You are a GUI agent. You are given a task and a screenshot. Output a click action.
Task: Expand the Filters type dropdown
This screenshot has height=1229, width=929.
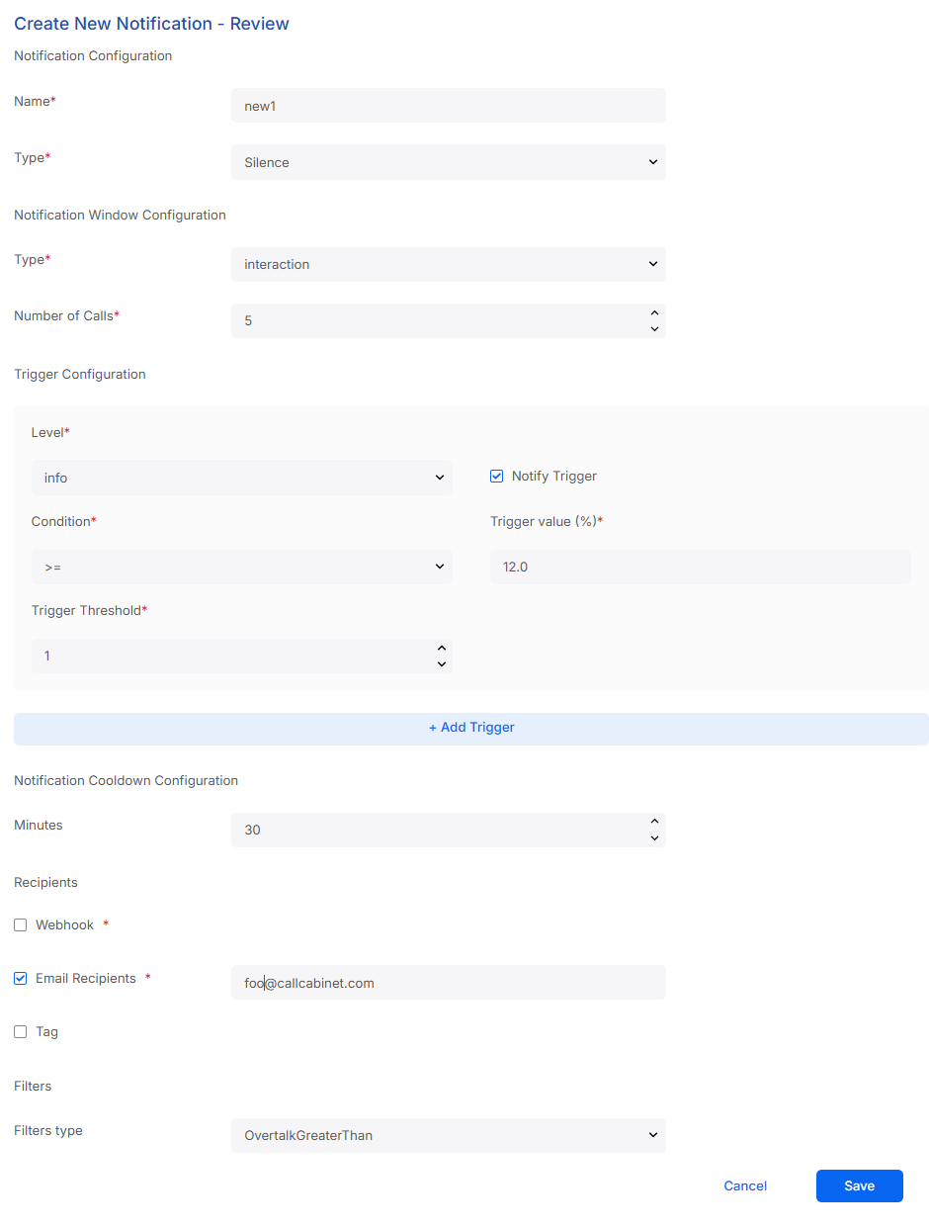pyautogui.click(x=449, y=1135)
